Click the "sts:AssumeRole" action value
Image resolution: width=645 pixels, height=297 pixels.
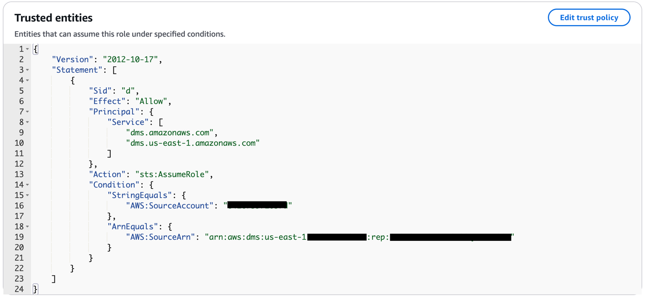(173, 174)
